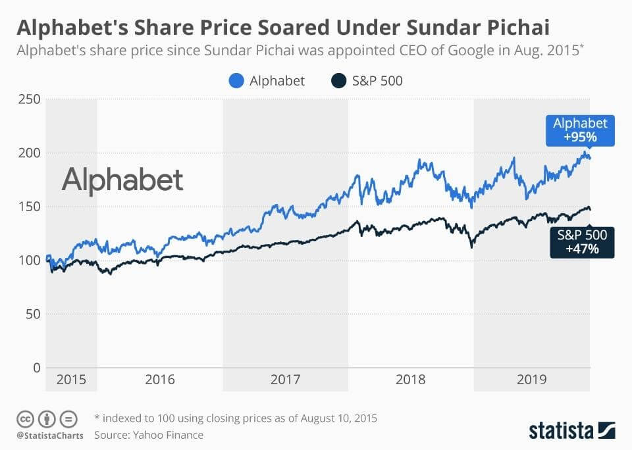Screen dimensions: 632x450
Task: Select the Alphabet legend label
Action: 277,81
